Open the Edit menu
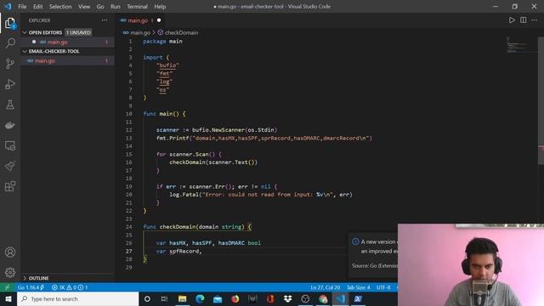 click(x=37, y=6)
